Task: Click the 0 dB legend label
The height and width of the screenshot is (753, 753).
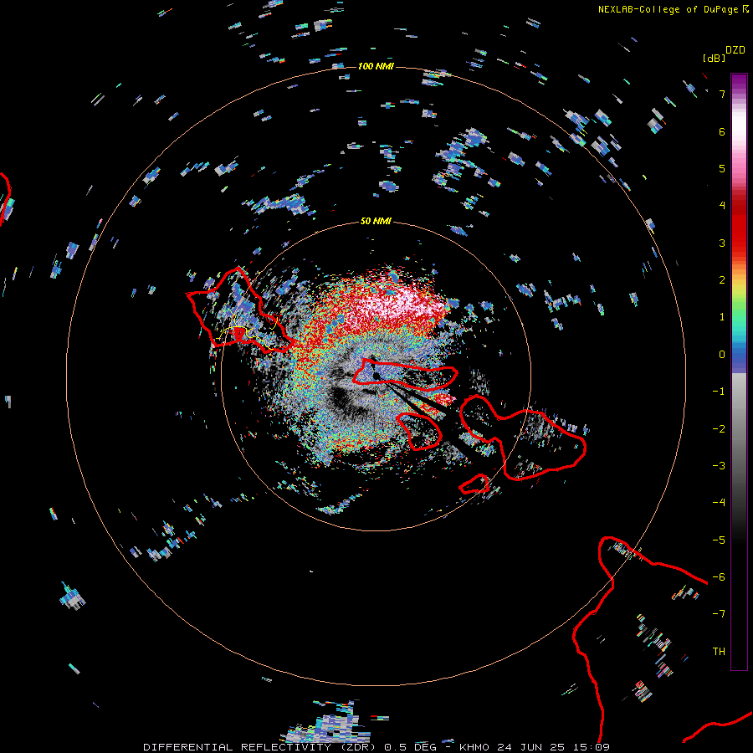Action: pyautogui.click(x=722, y=355)
